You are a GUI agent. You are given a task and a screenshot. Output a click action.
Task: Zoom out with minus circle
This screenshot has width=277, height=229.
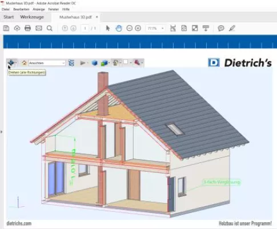click(x=130, y=28)
